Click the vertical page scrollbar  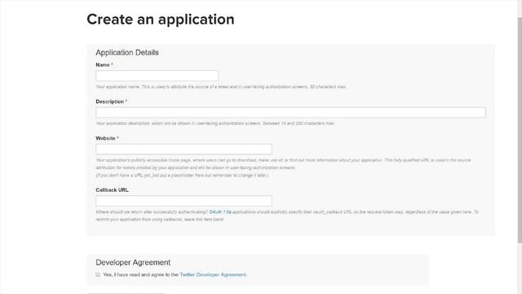pyautogui.click(x=520, y=130)
